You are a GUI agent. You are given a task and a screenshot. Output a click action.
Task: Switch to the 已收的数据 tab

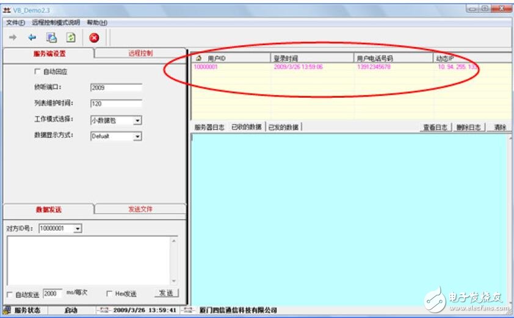247,127
